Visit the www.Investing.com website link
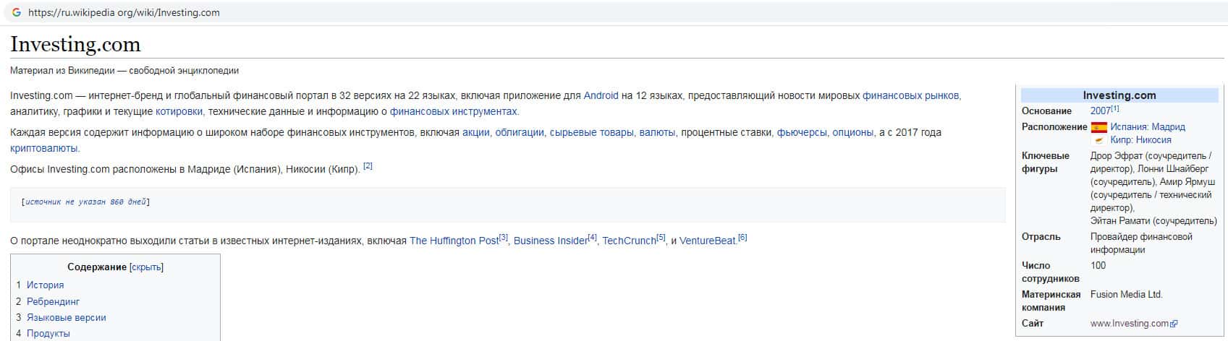Image resolution: width=1228 pixels, height=341 pixels. tap(1130, 324)
